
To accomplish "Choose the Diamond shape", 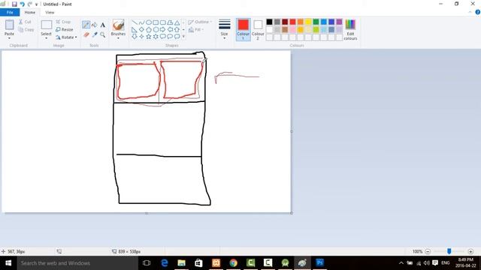I will [x=141, y=30].
